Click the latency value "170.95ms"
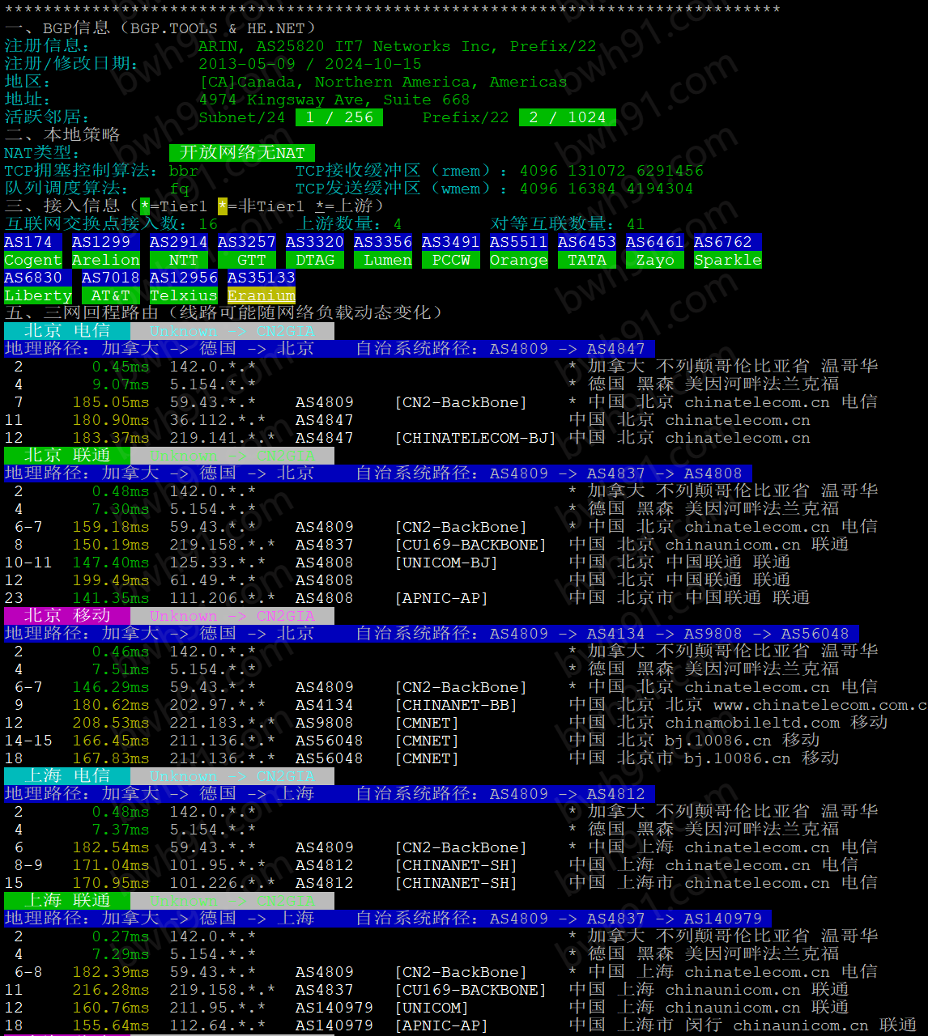This screenshot has height=1036, width=928. pos(111,883)
